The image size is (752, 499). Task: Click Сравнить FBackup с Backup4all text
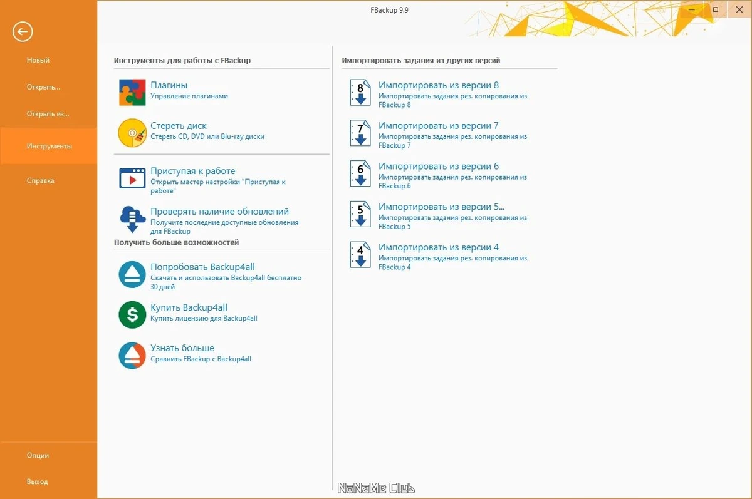[x=201, y=359]
